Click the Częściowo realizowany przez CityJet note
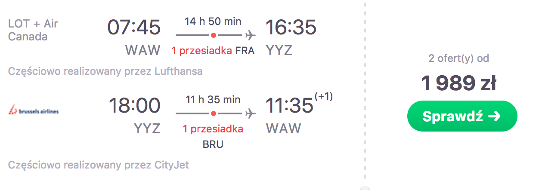This screenshot has width=539, height=190. 99,165
